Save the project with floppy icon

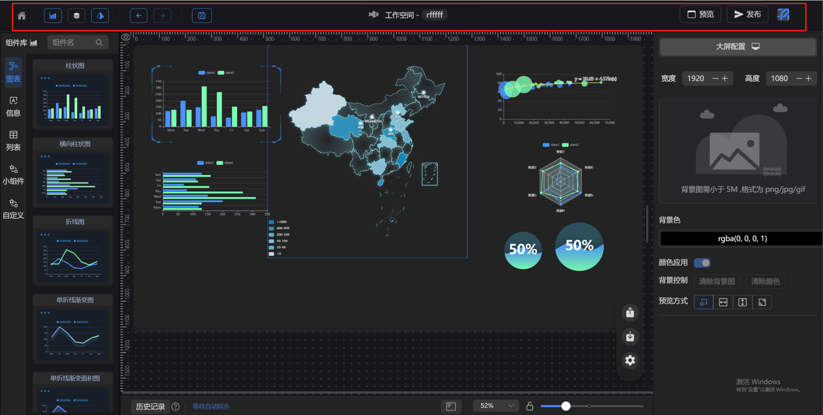point(202,16)
